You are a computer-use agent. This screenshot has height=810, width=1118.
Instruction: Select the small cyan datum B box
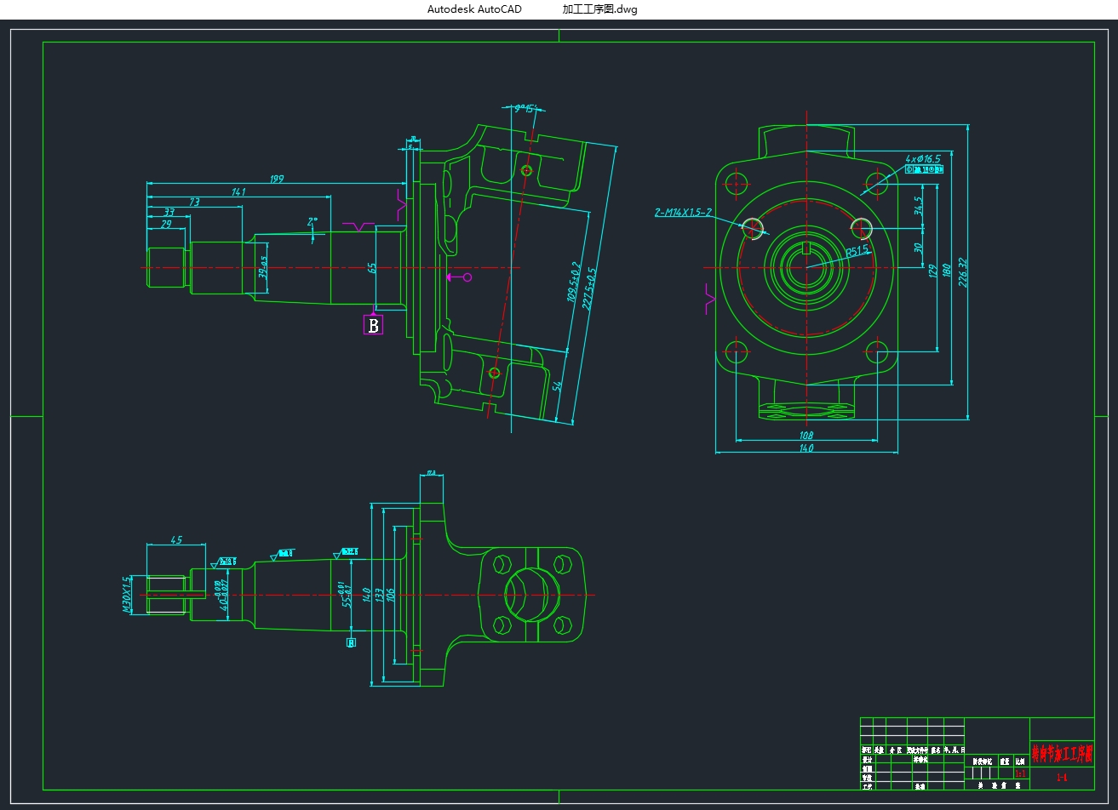click(351, 642)
